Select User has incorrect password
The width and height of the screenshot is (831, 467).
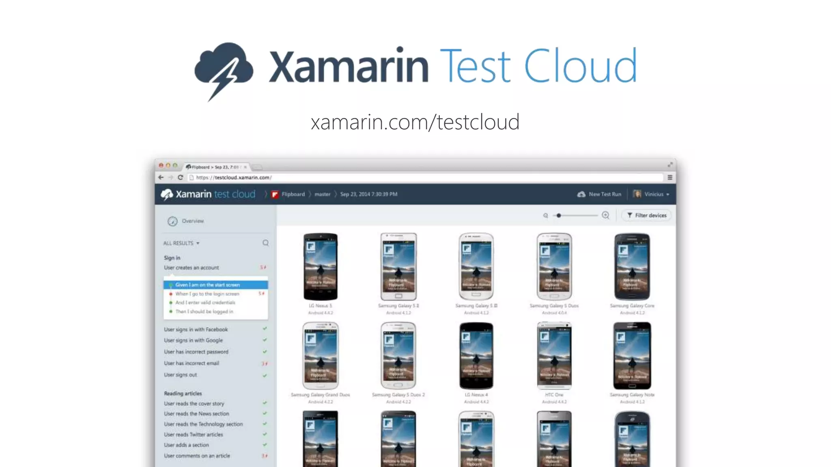point(196,352)
